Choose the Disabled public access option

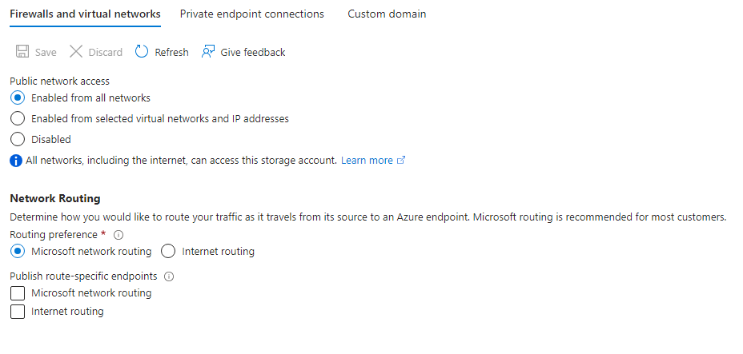click(x=18, y=139)
